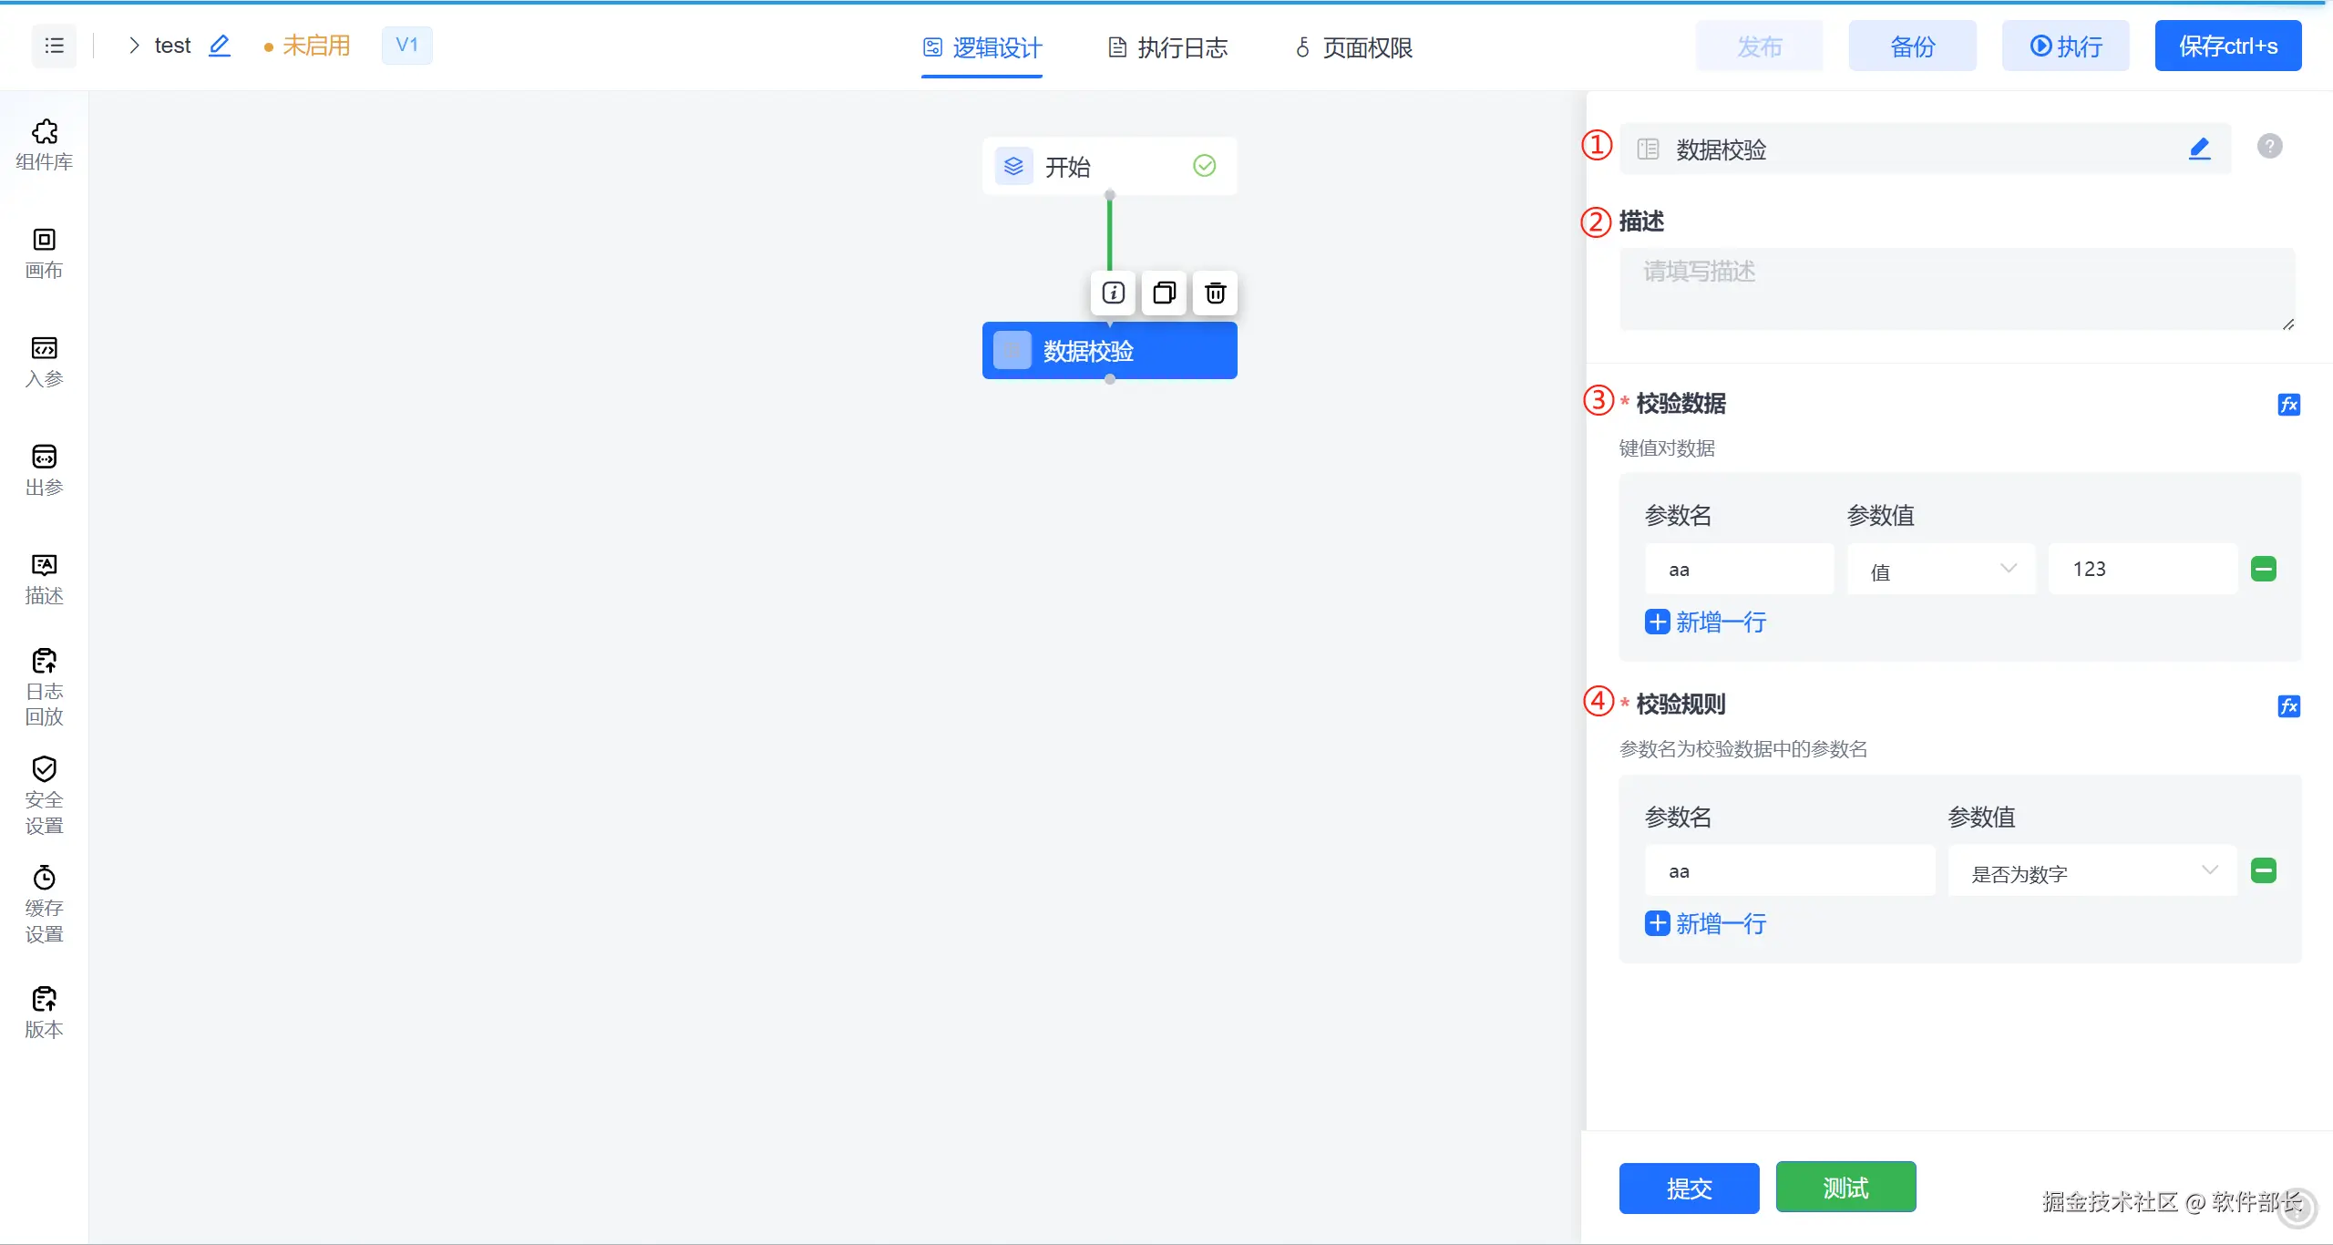Toggle the top-left menu list button

(x=55, y=46)
